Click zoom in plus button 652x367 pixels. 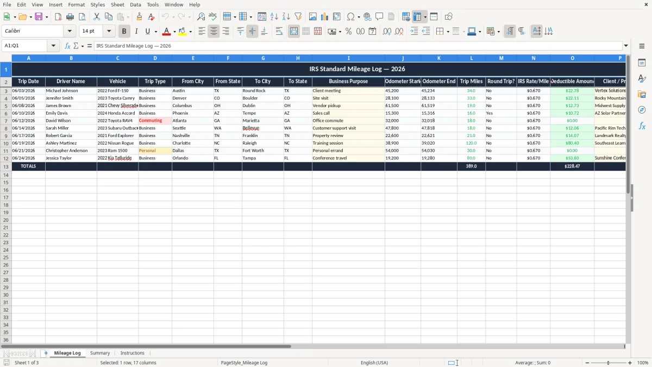tap(630, 363)
